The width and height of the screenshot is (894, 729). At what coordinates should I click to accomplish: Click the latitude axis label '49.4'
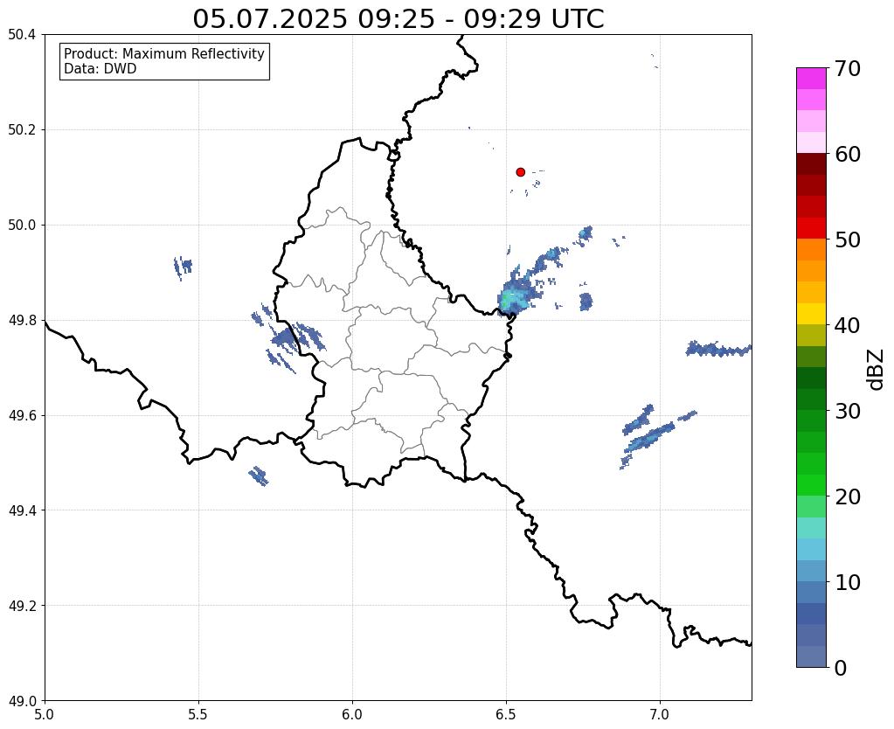[22, 510]
